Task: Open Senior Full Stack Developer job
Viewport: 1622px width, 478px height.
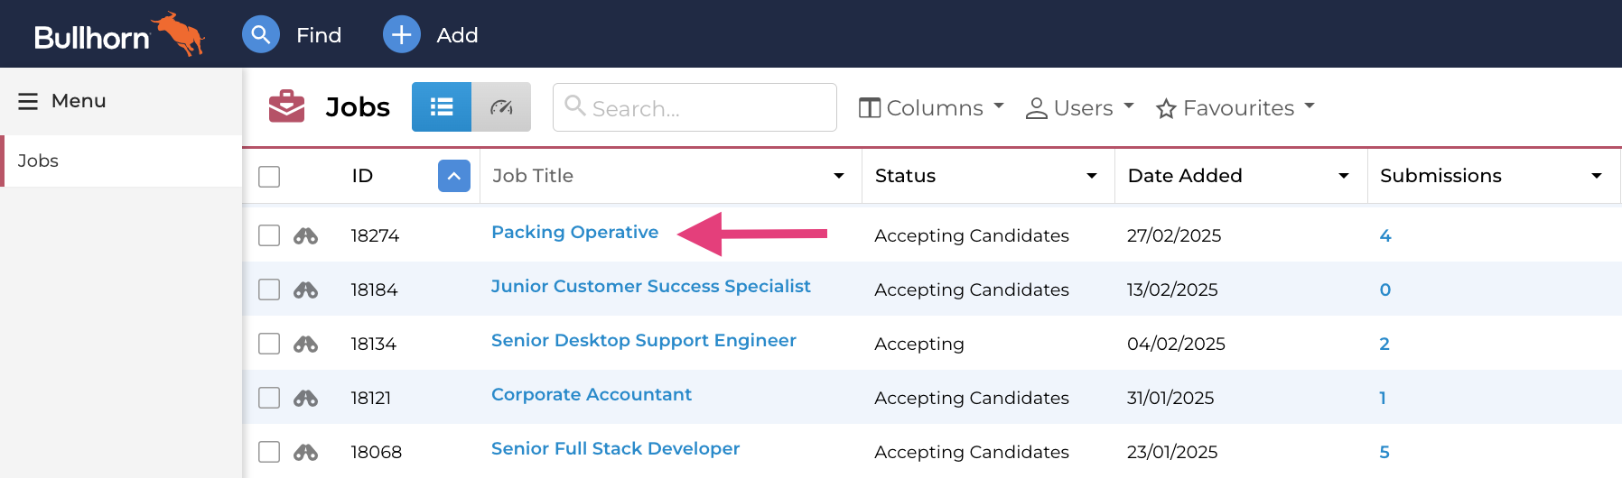Action: tap(615, 448)
